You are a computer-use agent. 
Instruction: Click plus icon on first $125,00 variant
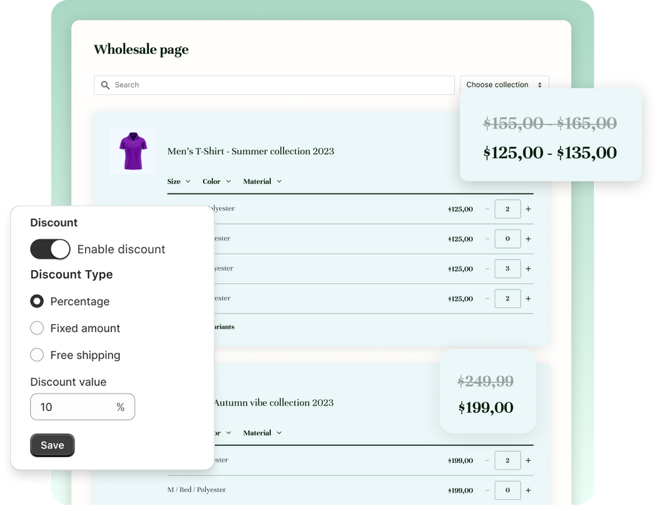coord(528,209)
